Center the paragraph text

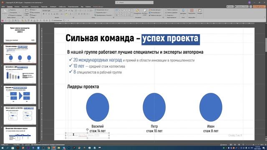point(79,14)
